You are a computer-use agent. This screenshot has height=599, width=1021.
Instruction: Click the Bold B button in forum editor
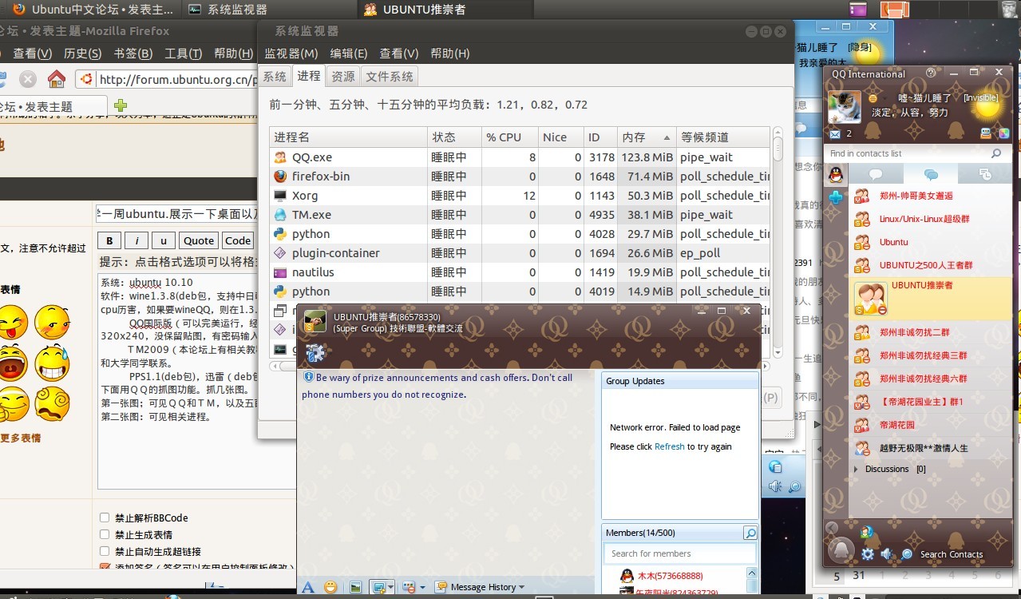point(109,240)
